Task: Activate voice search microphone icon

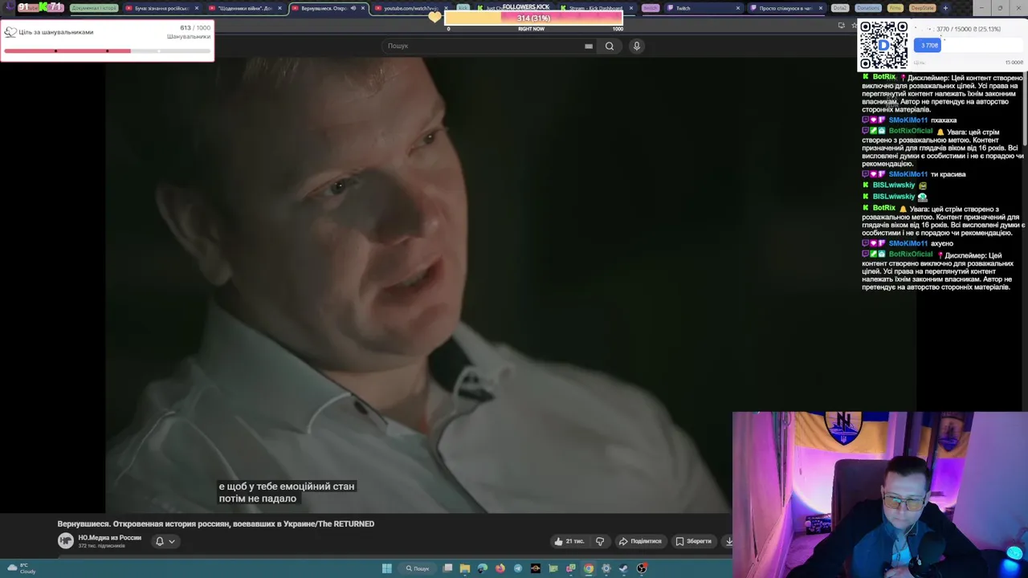Action: (636, 46)
